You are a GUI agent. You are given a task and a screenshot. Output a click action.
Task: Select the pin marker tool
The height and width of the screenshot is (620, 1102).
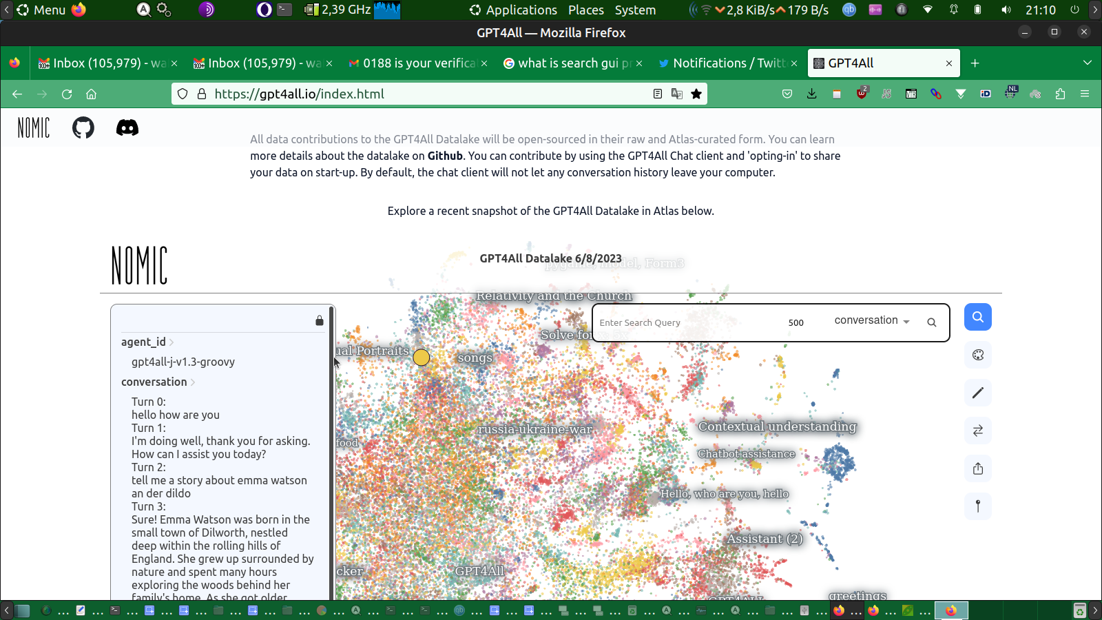coord(978,506)
